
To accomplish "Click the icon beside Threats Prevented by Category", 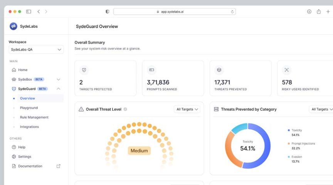I will tap(216, 109).
